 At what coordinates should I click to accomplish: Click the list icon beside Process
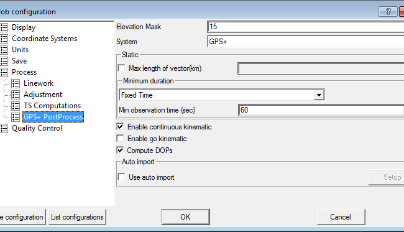4,72
